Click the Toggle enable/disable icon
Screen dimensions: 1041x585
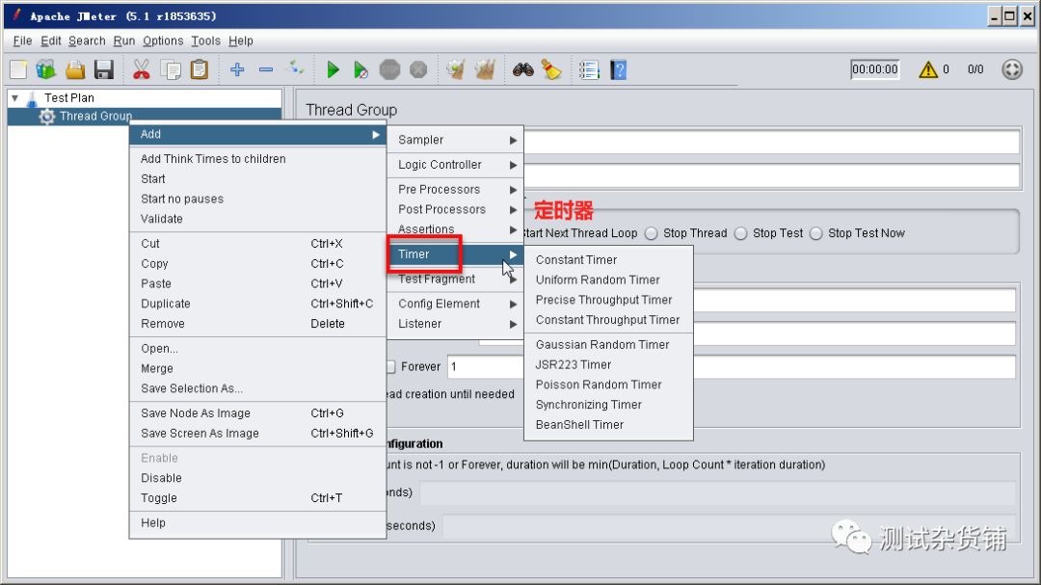point(296,67)
